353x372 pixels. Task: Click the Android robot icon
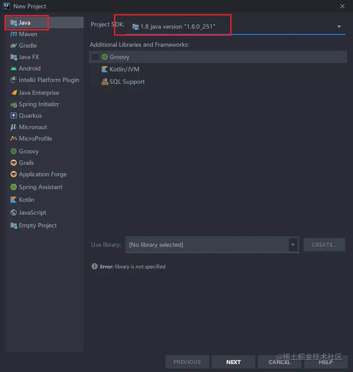tap(14, 69)
